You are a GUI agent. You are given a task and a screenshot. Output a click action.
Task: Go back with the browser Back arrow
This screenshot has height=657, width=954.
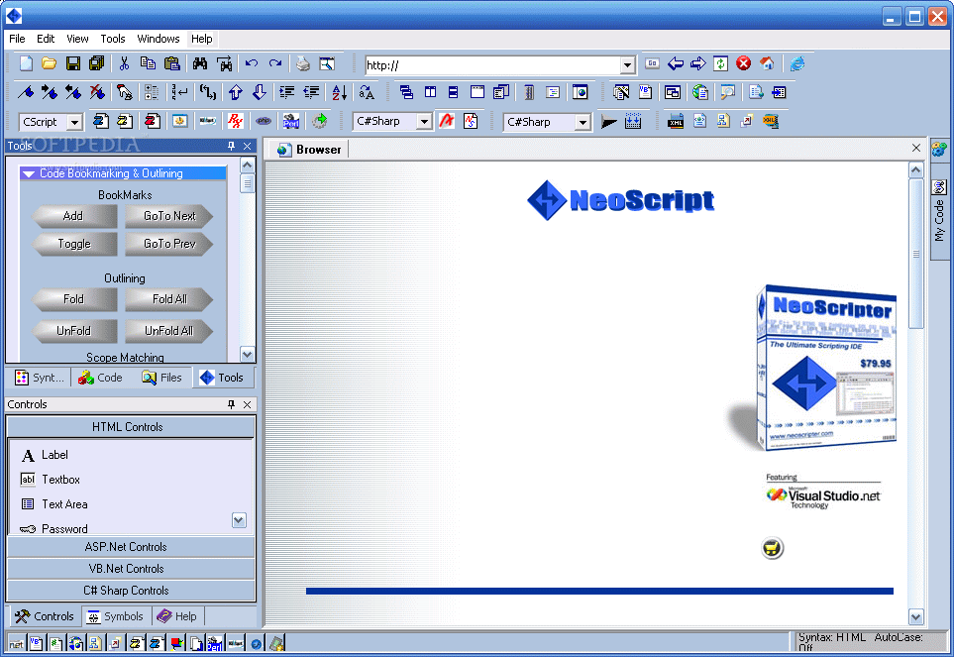pyautogui.click(x=676, y=63)
